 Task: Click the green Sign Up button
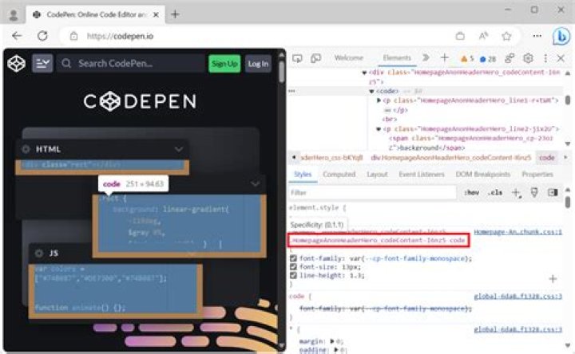coord(224,64)
